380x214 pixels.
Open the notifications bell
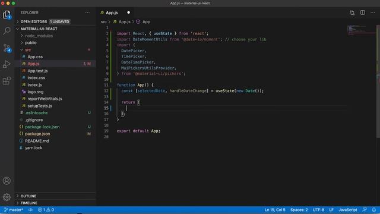click(374, 210)
